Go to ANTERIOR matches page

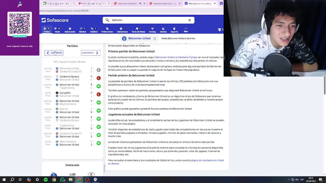(54, 53)
